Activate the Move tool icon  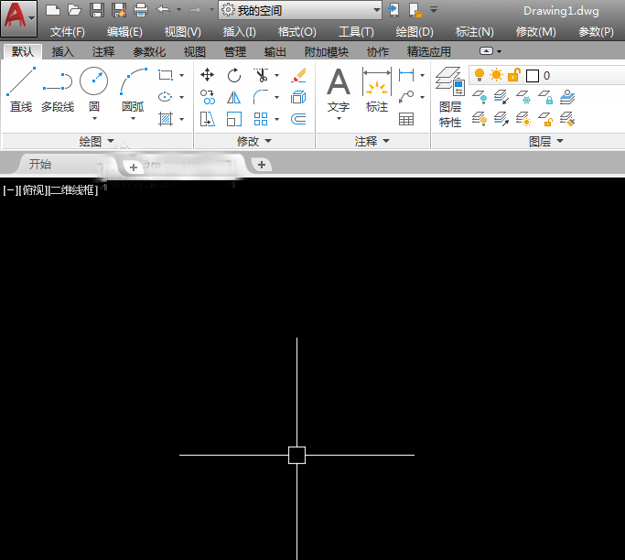coord(208,75)
